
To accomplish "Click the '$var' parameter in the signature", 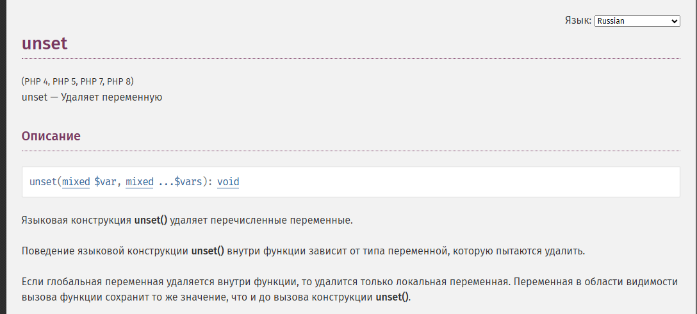I will (105, 182).
